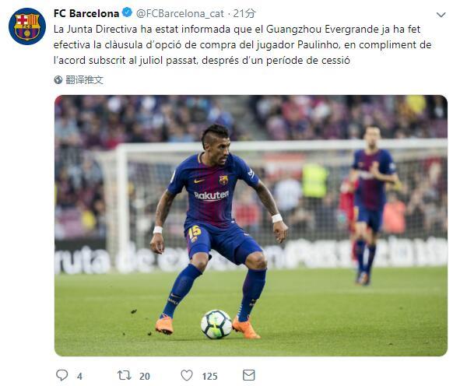Like the tweet with heart icon
Viewport: 453px width, 386px height.
click(x=187, y=375)
